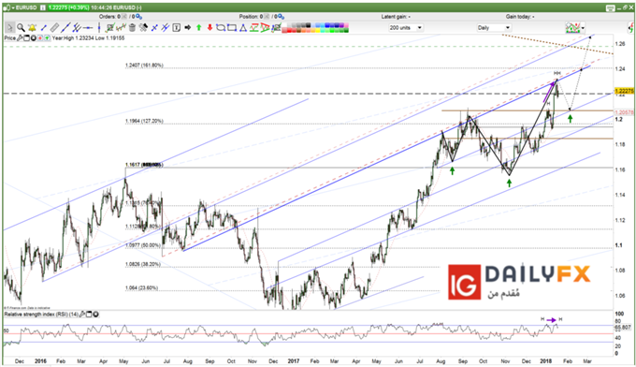The image size is (636, 367).
Task: Click the printer icon in title bar
Action: tap(611, 7)
